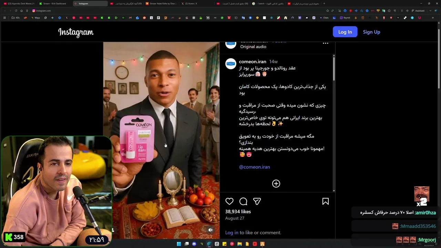Open the Reymit bookmark
The height and width of the screenshot is (248, 441).
tap(345, 18)
